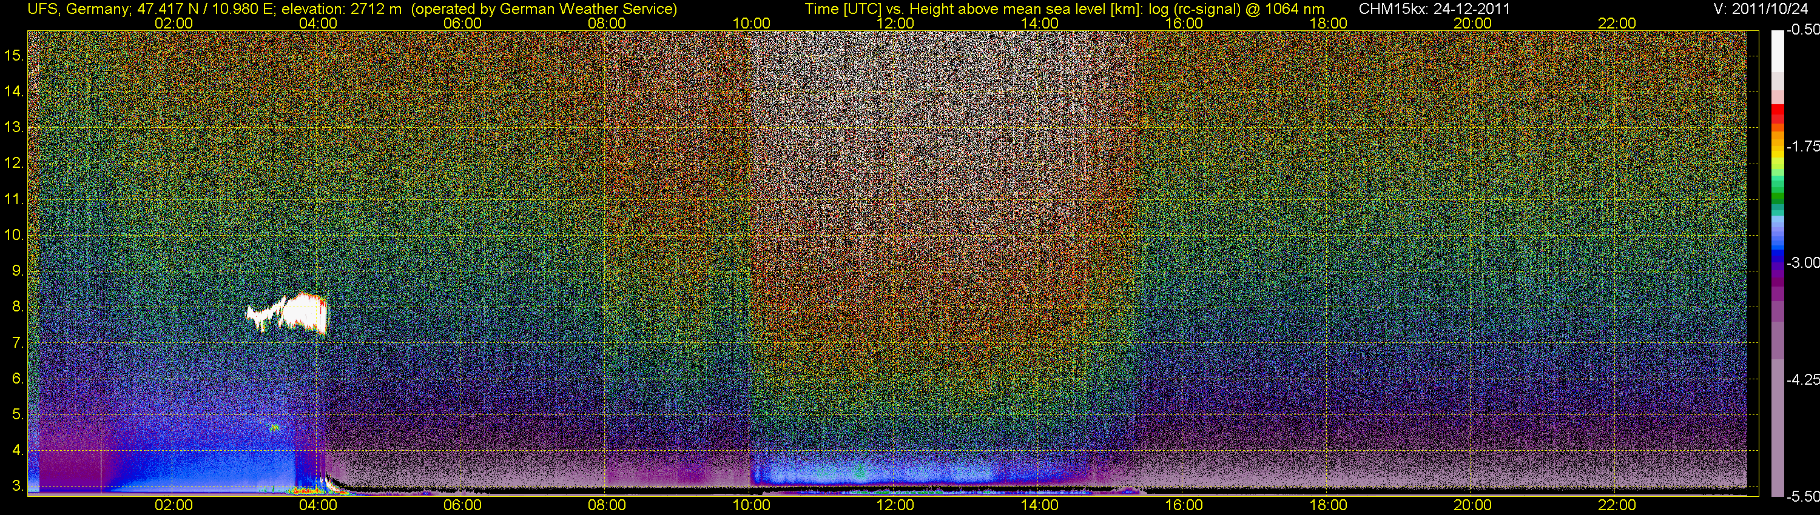Click the 14:00 label on the bottom time axis
This screenshot has width=1820, height=515.
1040,505
